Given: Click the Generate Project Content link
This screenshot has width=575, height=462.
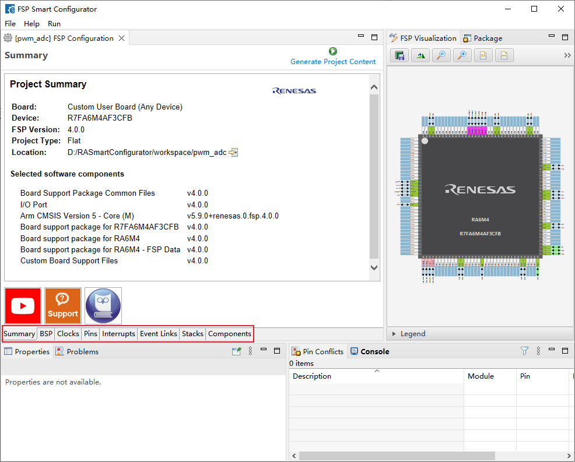Looking at the screenshot, I should [333, 62].
